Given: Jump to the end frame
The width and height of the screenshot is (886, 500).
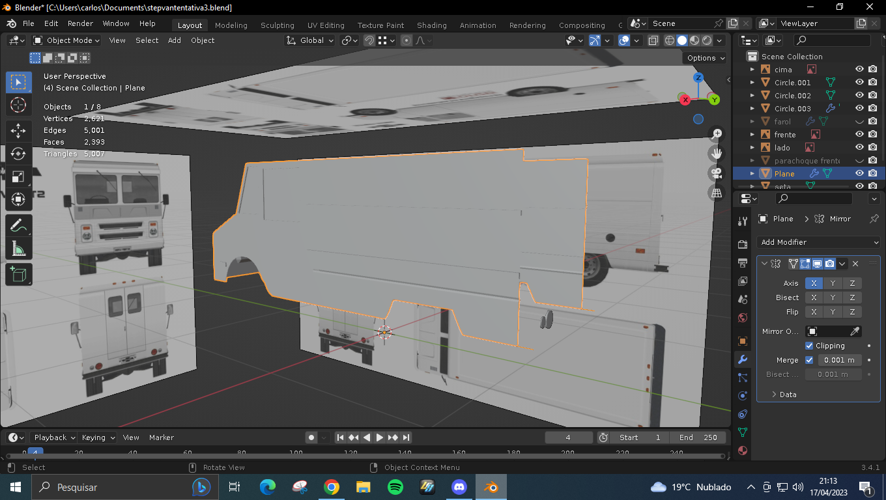Looking at the screenshot, I should click(406, 437).
